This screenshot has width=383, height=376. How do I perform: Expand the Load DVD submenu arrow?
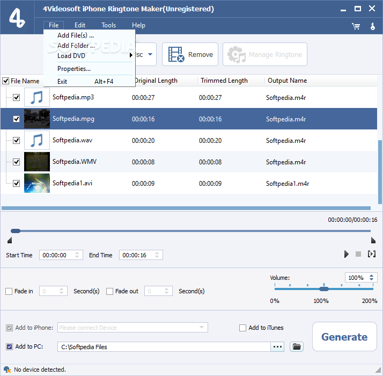[x=131, y=55]
